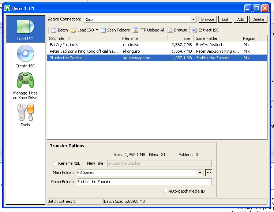Click the i-kong.iso filename

[131, 51]
